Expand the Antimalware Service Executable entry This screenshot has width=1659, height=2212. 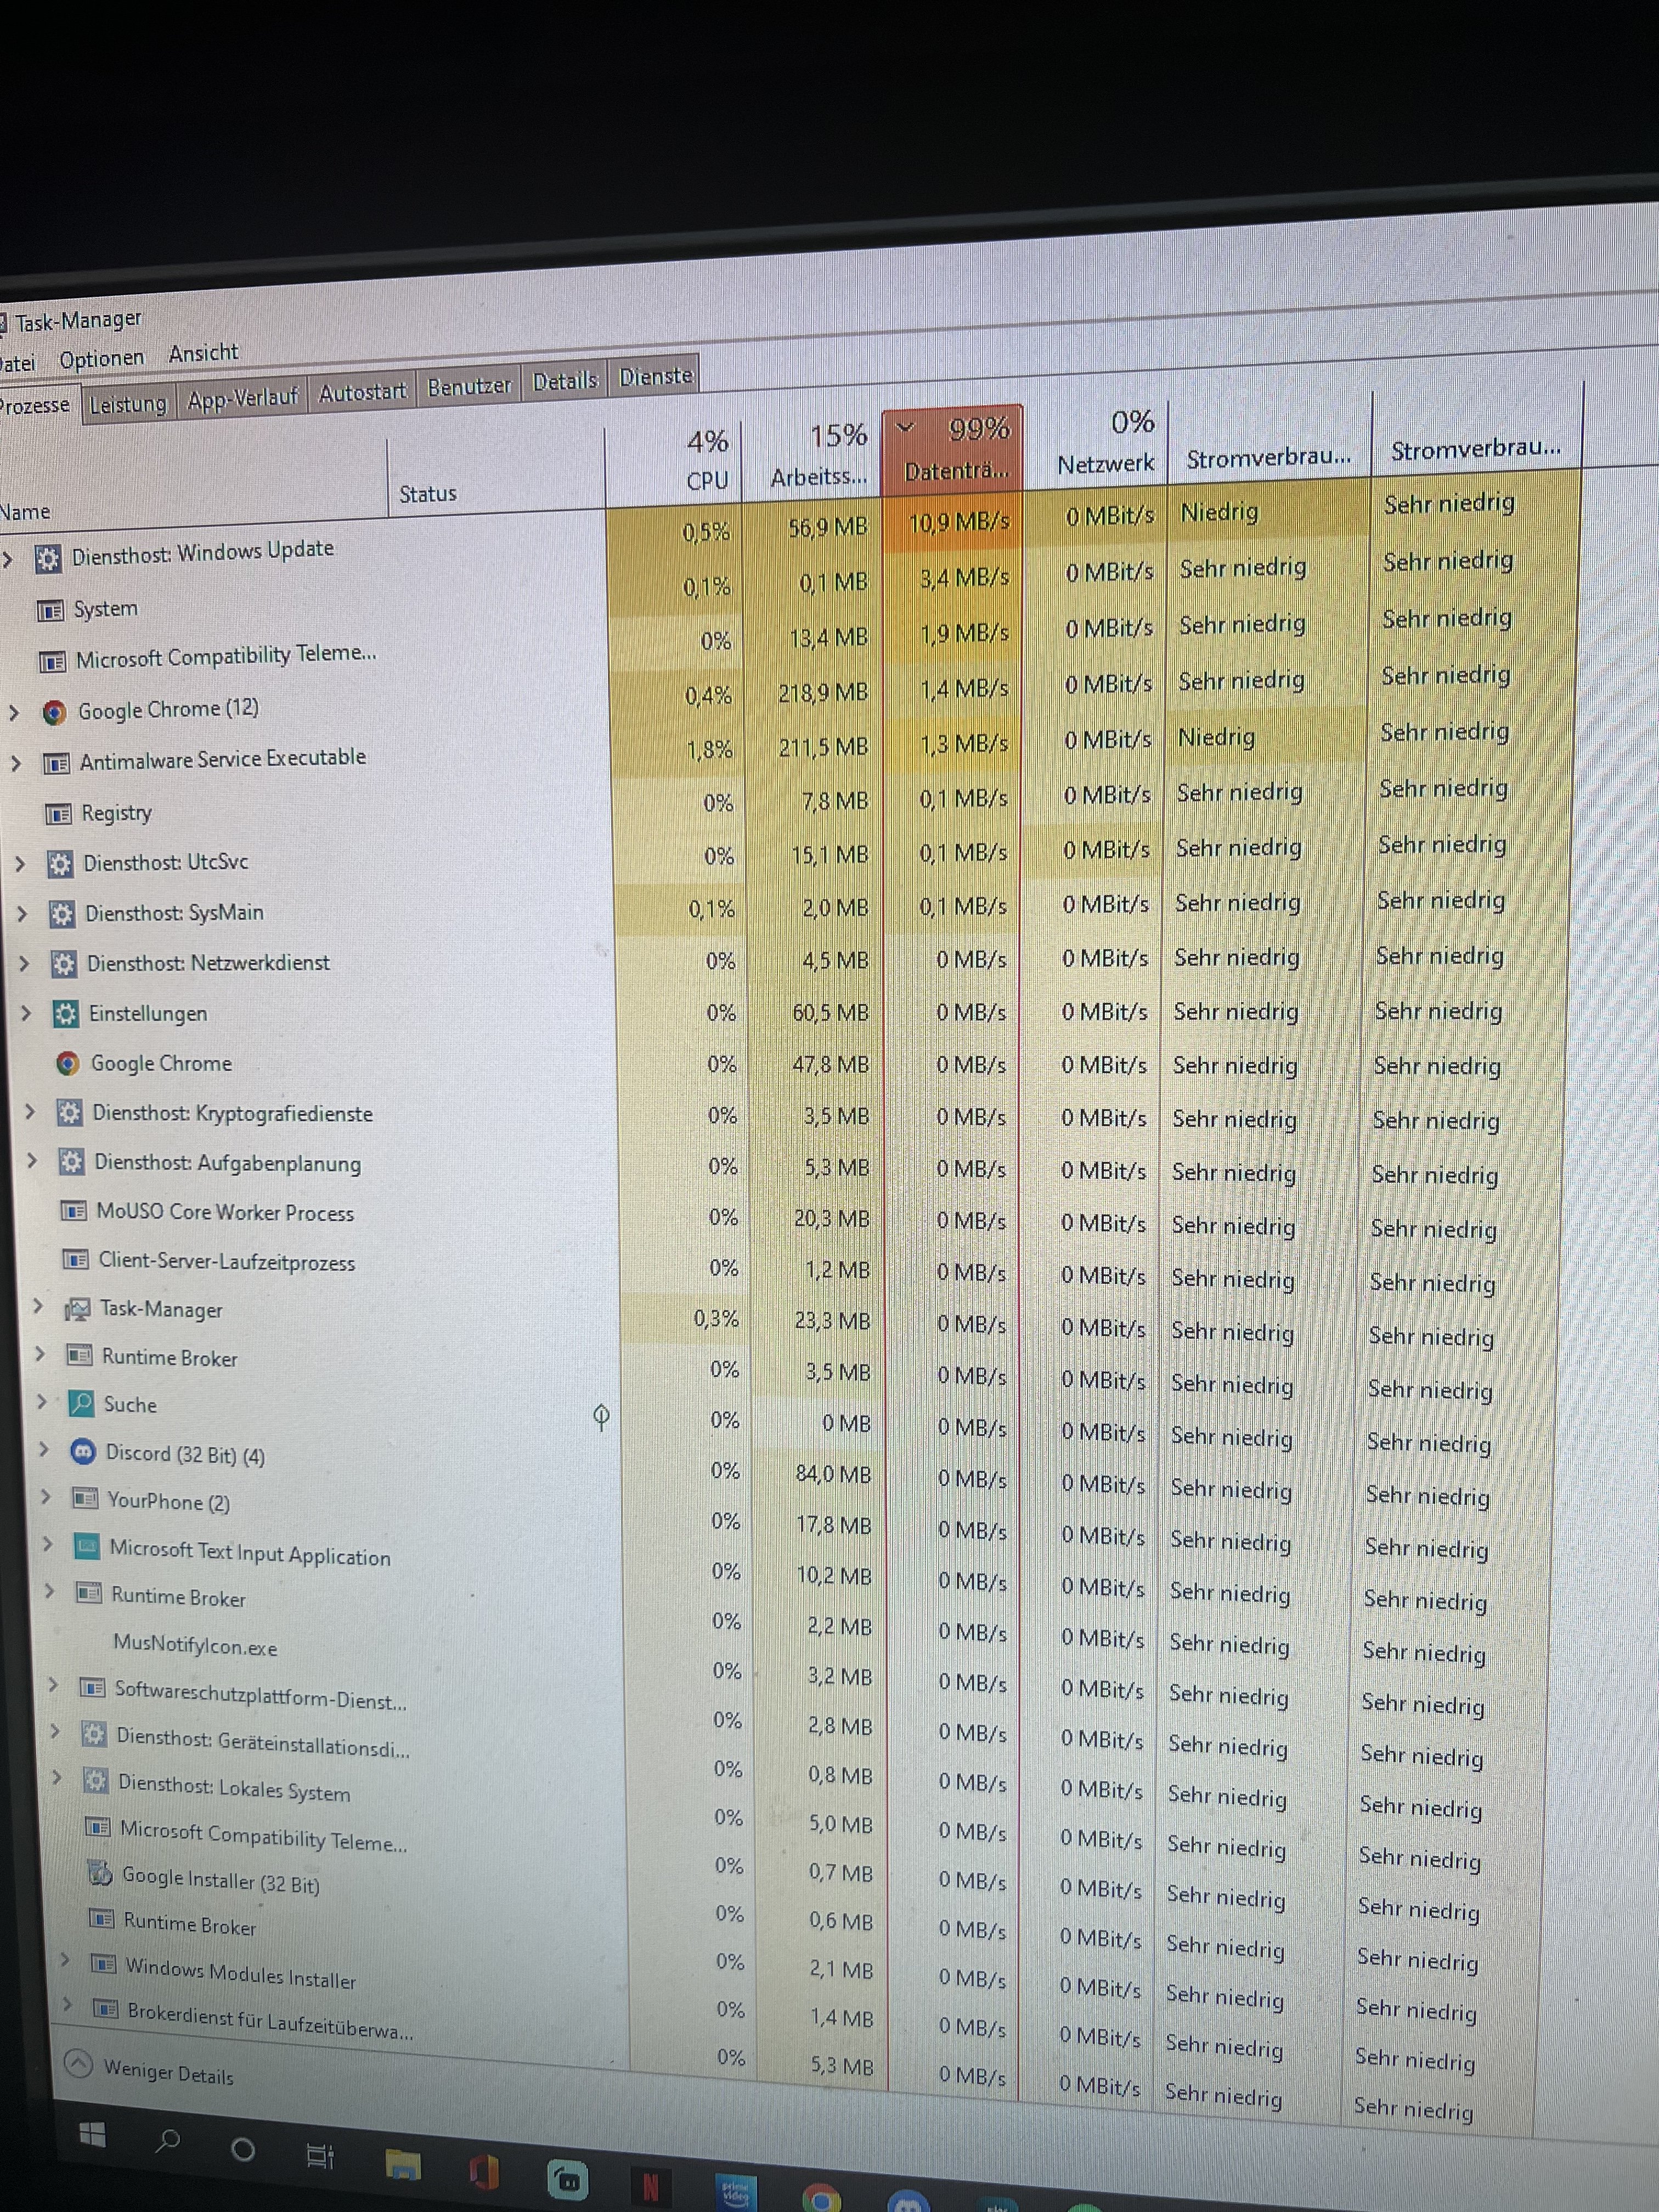16,764
